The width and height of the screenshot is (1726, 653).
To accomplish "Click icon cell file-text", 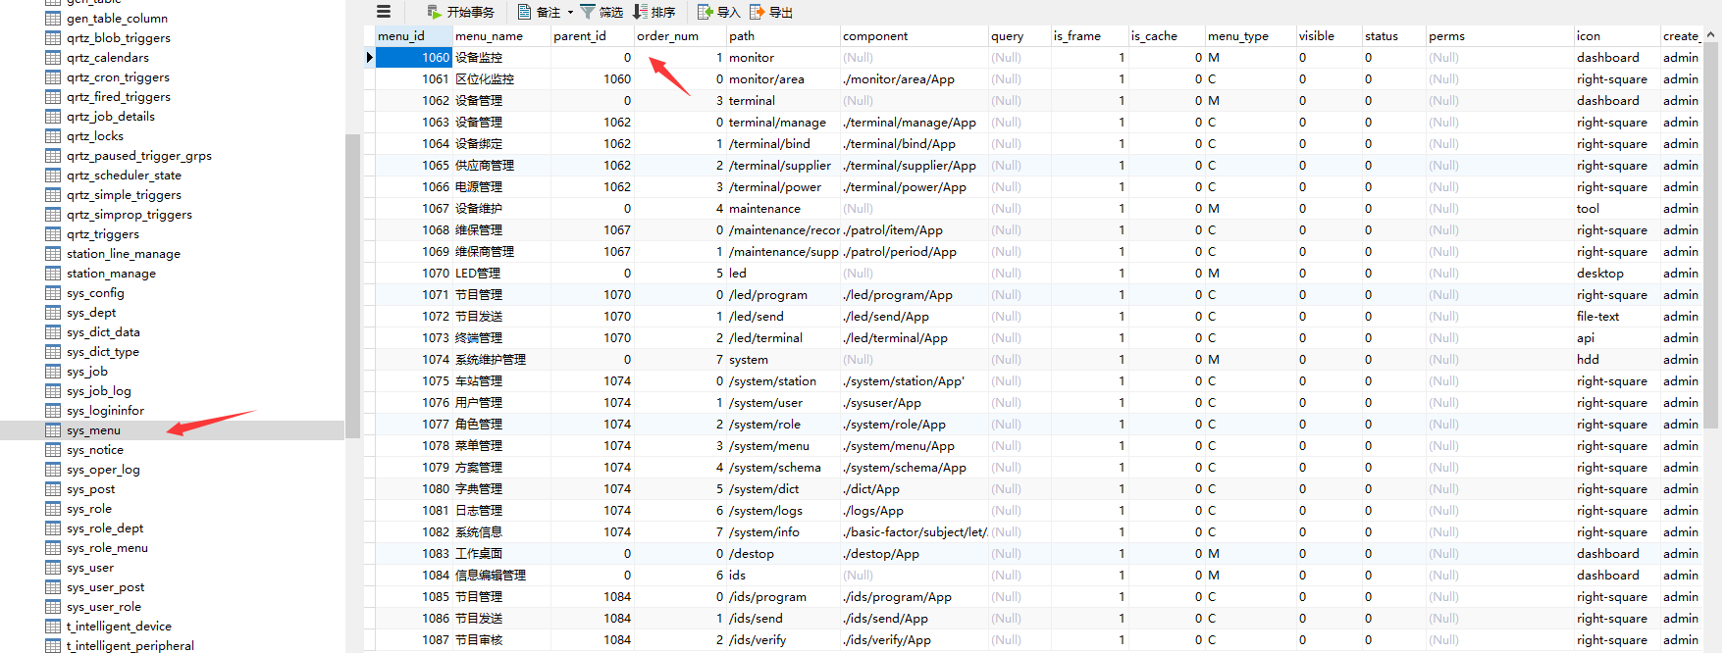I will pyautogui.click(x=1617, y=317).
